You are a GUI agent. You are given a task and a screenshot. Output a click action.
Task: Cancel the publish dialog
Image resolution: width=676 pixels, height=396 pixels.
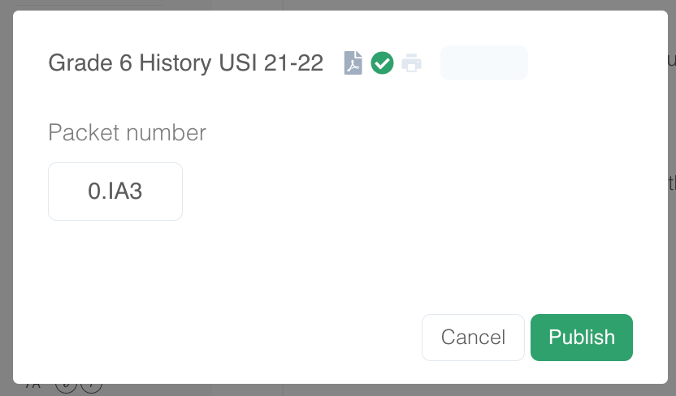[473, 338]
